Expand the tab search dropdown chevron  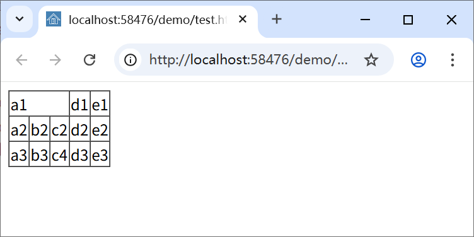pyautogui.click(x=20, y=19)
